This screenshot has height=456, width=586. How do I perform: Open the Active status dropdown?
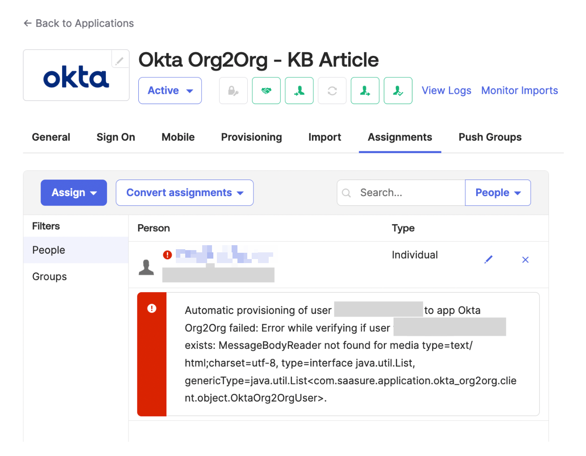(170, 91)
